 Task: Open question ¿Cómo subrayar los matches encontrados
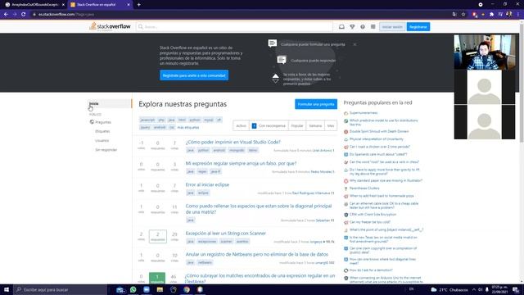[260, 279]
